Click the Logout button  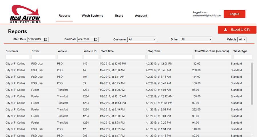234,14
